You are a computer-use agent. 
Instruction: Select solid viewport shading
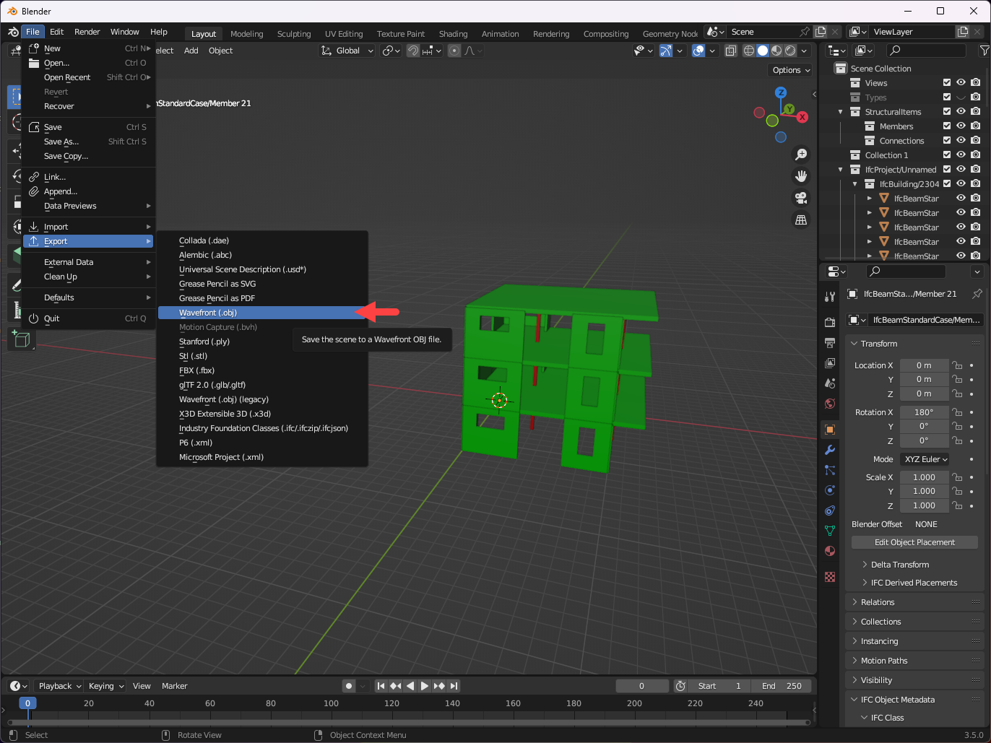coord(762,51)
